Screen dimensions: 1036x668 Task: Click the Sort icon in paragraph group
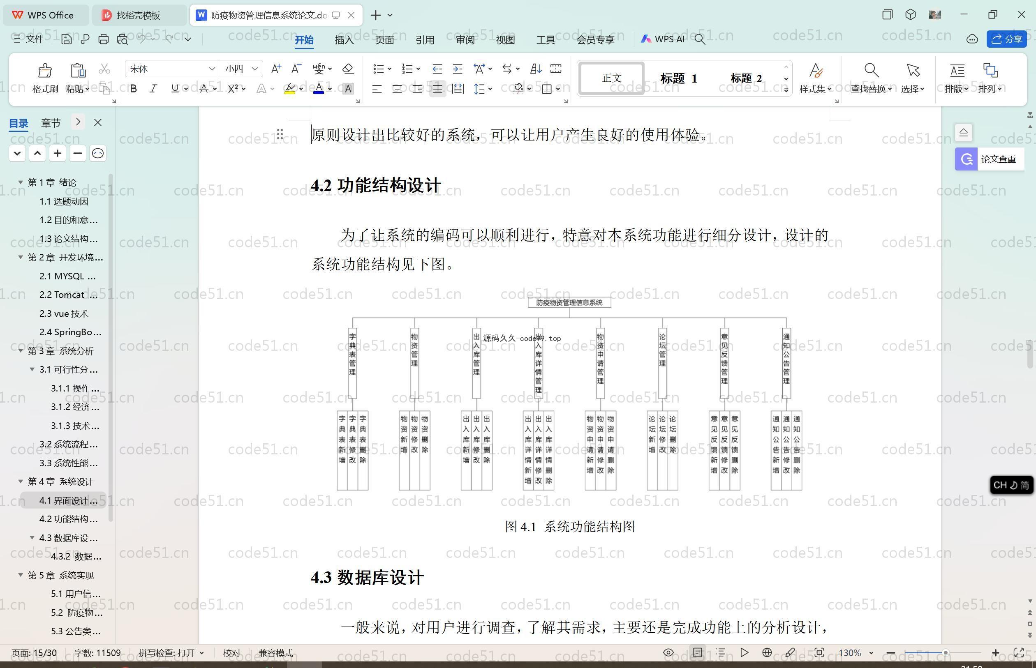point(536,69)
